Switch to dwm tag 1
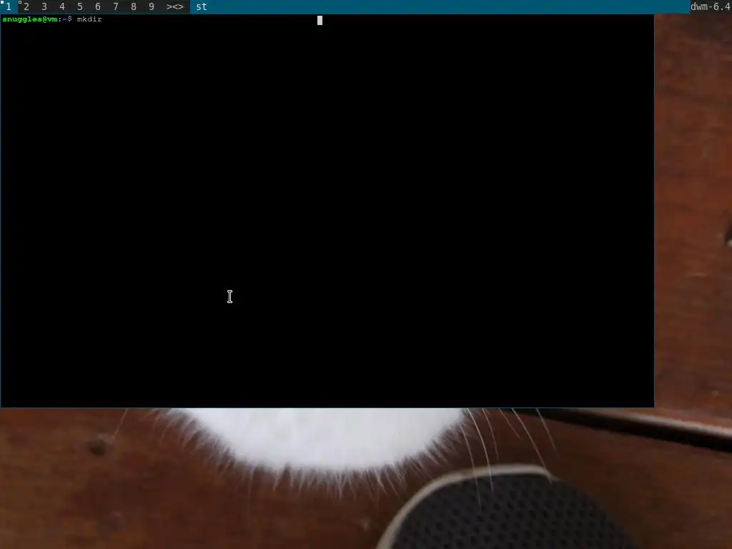Viewport: 732px width, 549px height. pyautogui.click(x=9, y=6)
